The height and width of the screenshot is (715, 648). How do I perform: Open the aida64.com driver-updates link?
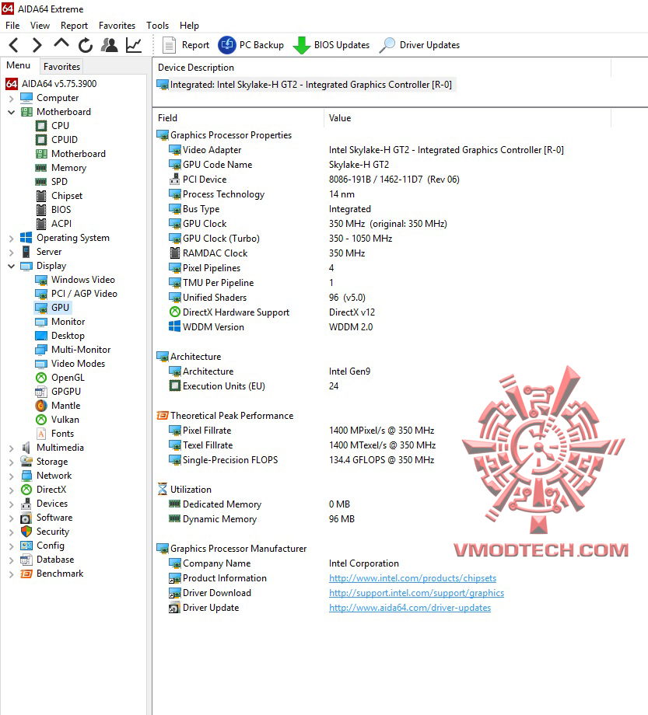(410, 608)
